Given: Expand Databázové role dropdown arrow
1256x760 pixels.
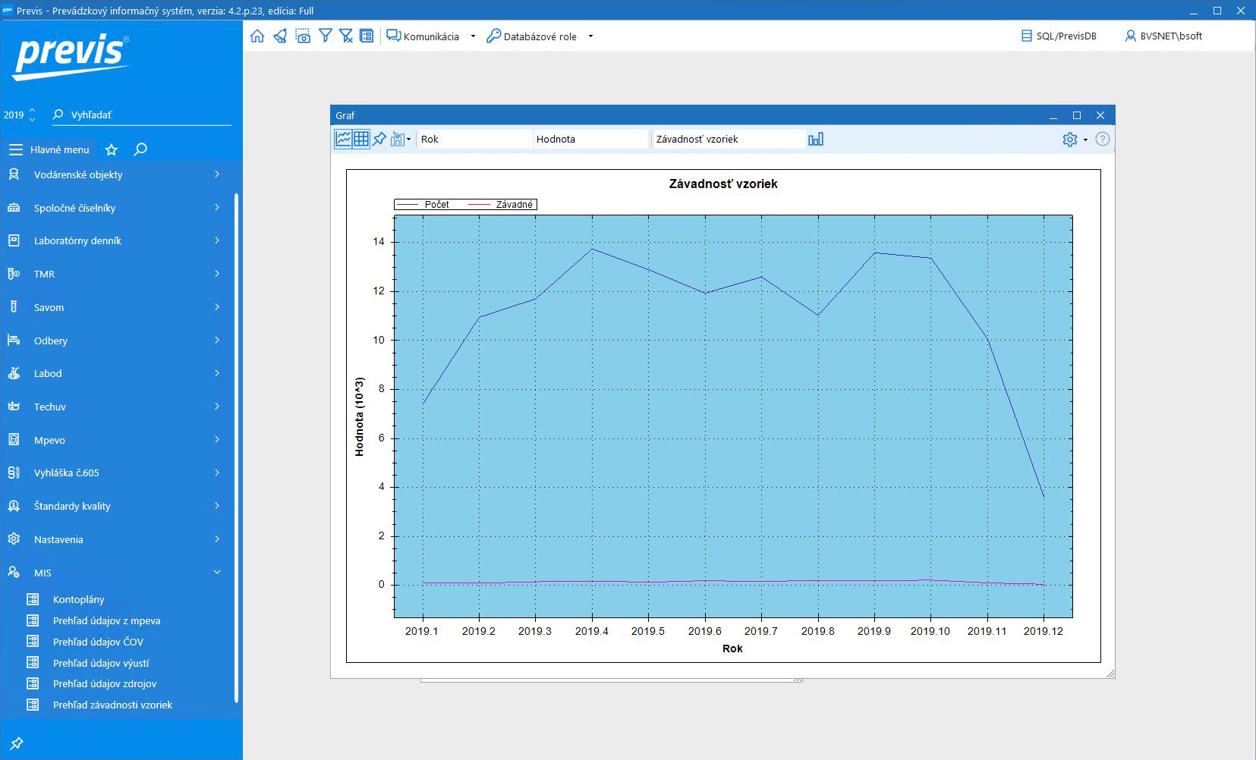Looking at the screenshot, I should pyautogui.click(x=590, y=36).
